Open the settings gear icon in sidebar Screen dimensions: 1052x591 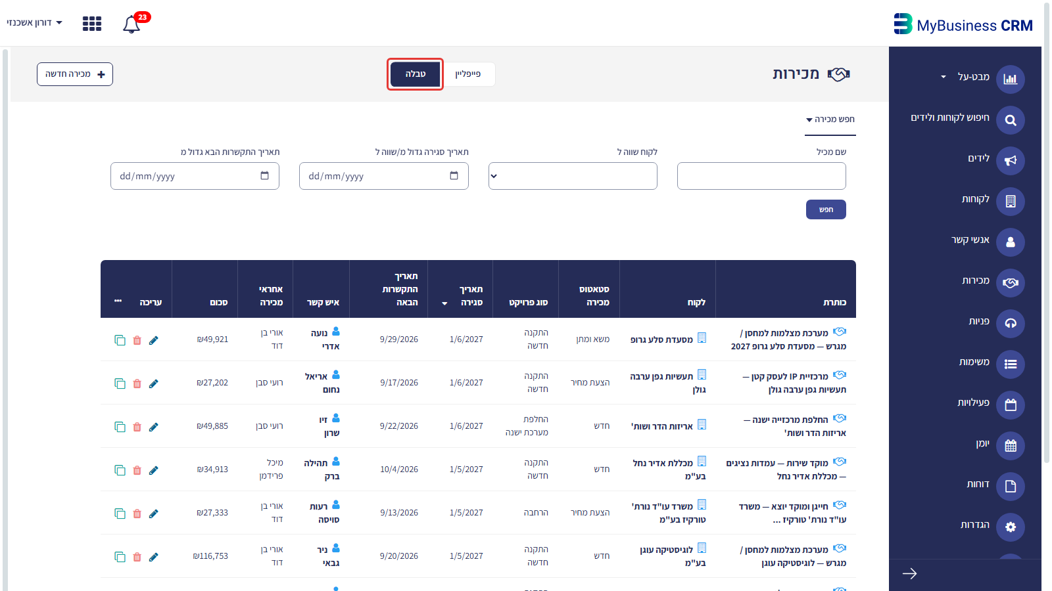click(1011, 527)
